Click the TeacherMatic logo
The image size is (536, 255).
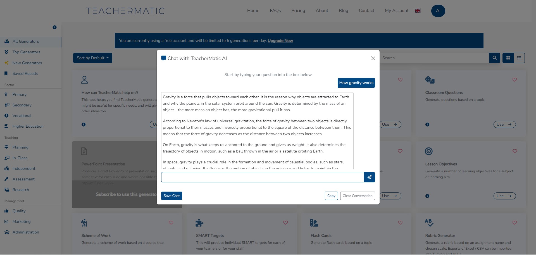coord(125,11)
